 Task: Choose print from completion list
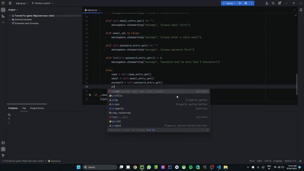[158, 92]
